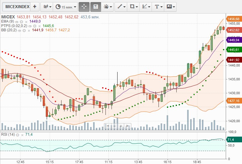This screenshot has height=164, width=242.
Task: Toggle the data window panel icon
Action: click(96, 6)
